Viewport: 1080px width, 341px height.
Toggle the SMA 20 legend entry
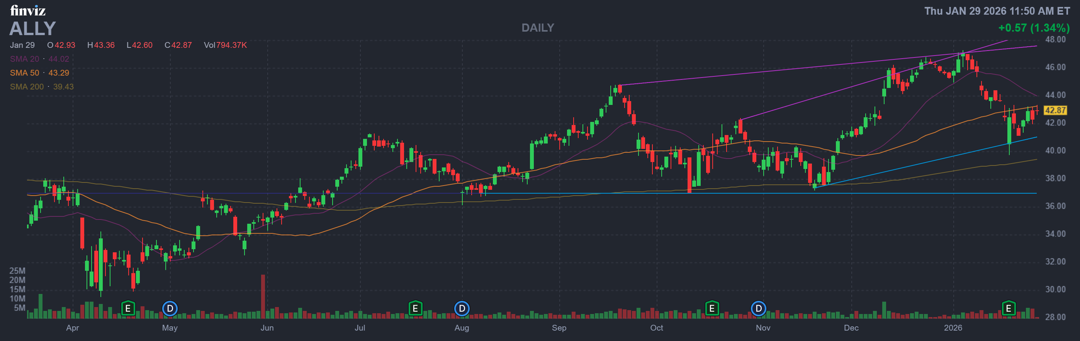point(39,59)
